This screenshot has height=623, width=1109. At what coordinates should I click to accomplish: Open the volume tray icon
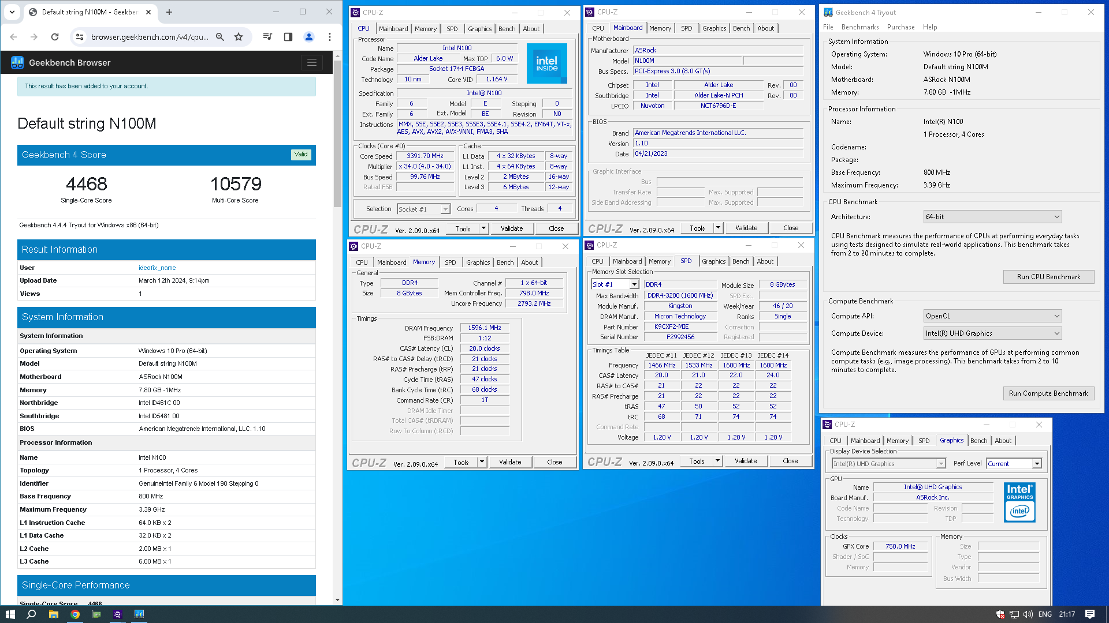tap(1028, 614)
